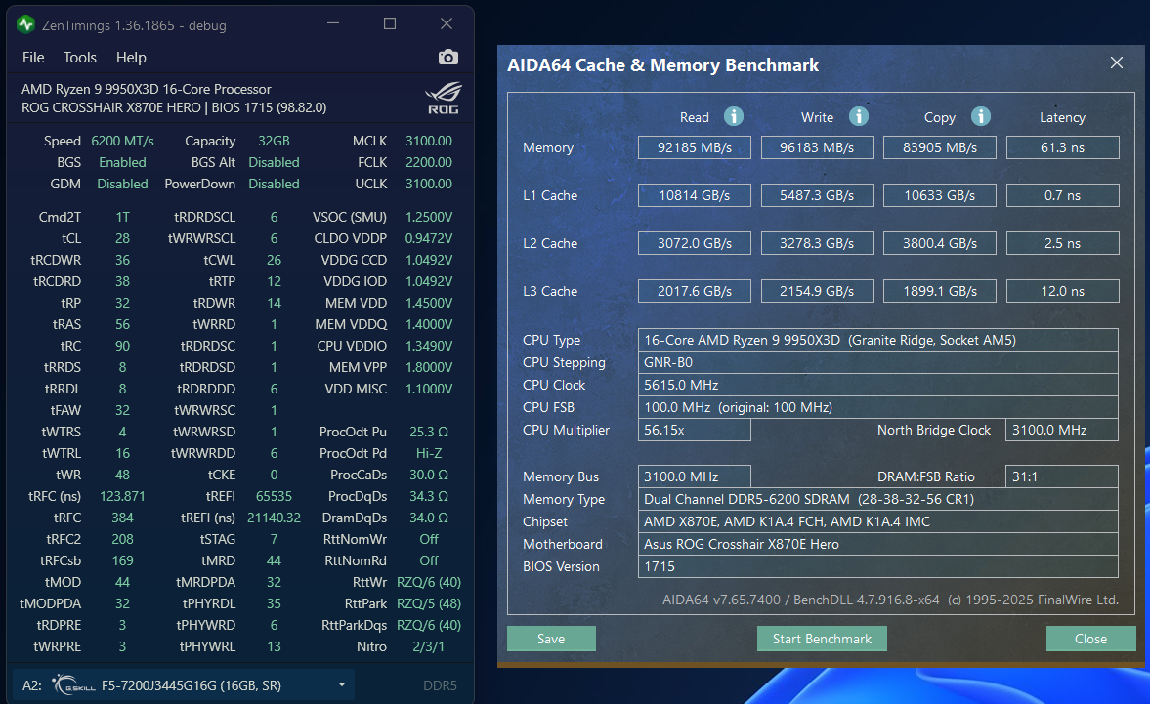Click the CPU Clock field 5615.0 MHz
This screenshot has width=1150, height=704.
(x=878, y=385)
